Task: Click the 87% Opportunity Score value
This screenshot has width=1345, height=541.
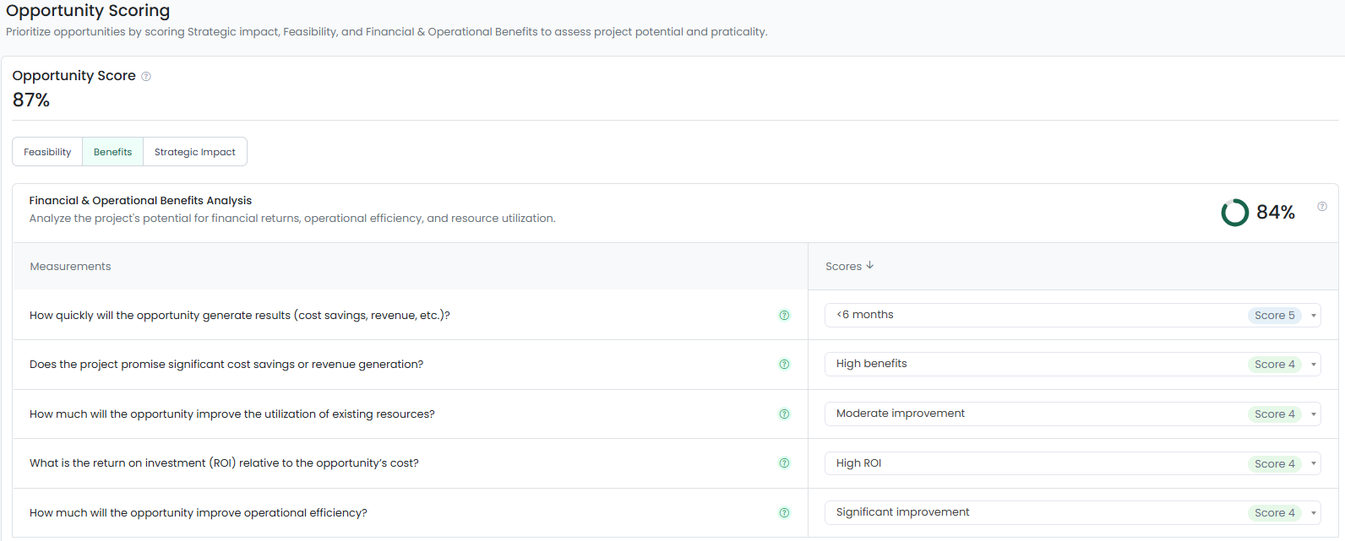Action: coord(31,100)
